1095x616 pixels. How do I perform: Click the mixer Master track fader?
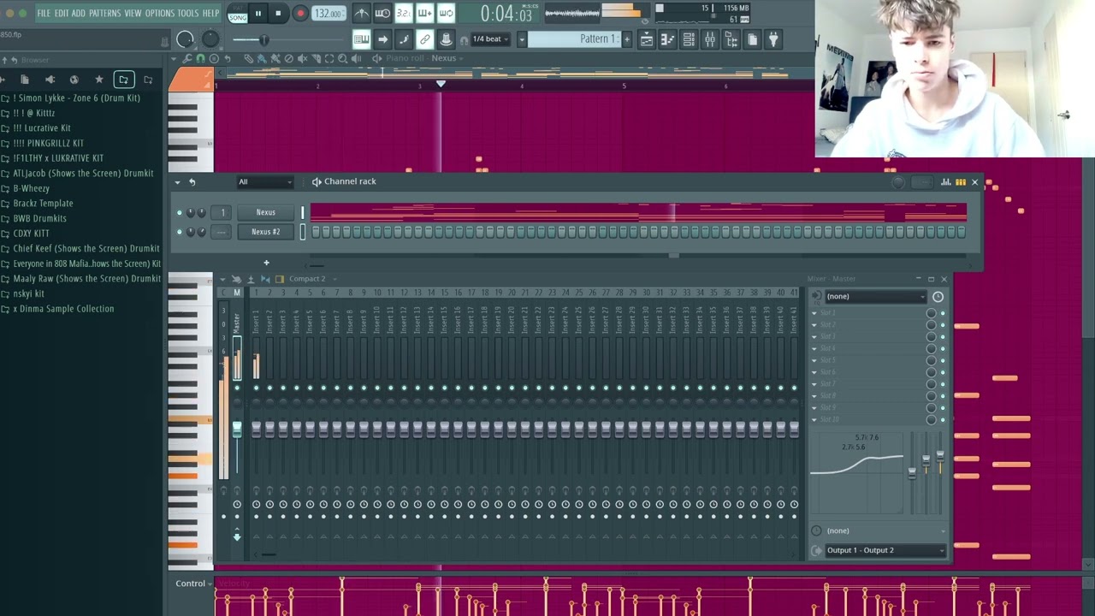[237, 429]
